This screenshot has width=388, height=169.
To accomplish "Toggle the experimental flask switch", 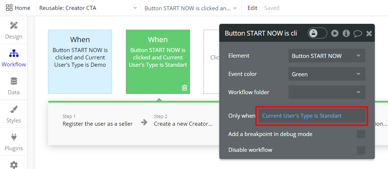I will point(317,33).
